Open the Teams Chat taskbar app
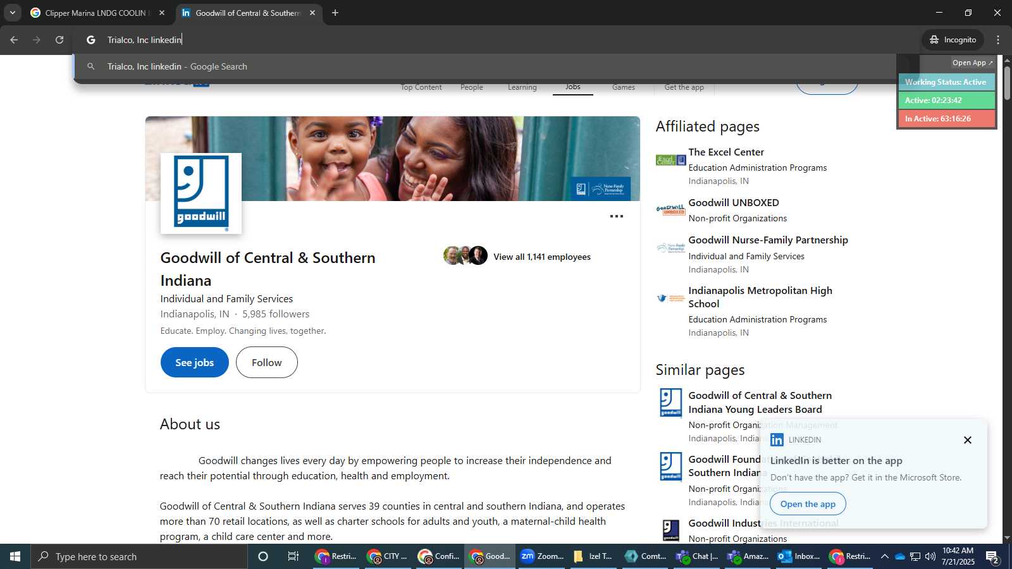The width and height of the screenshot is (1012, 569). (x=696, y=556)
